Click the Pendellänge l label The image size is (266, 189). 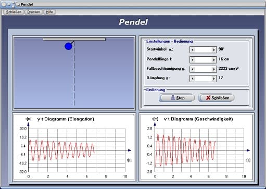point(159,59)
